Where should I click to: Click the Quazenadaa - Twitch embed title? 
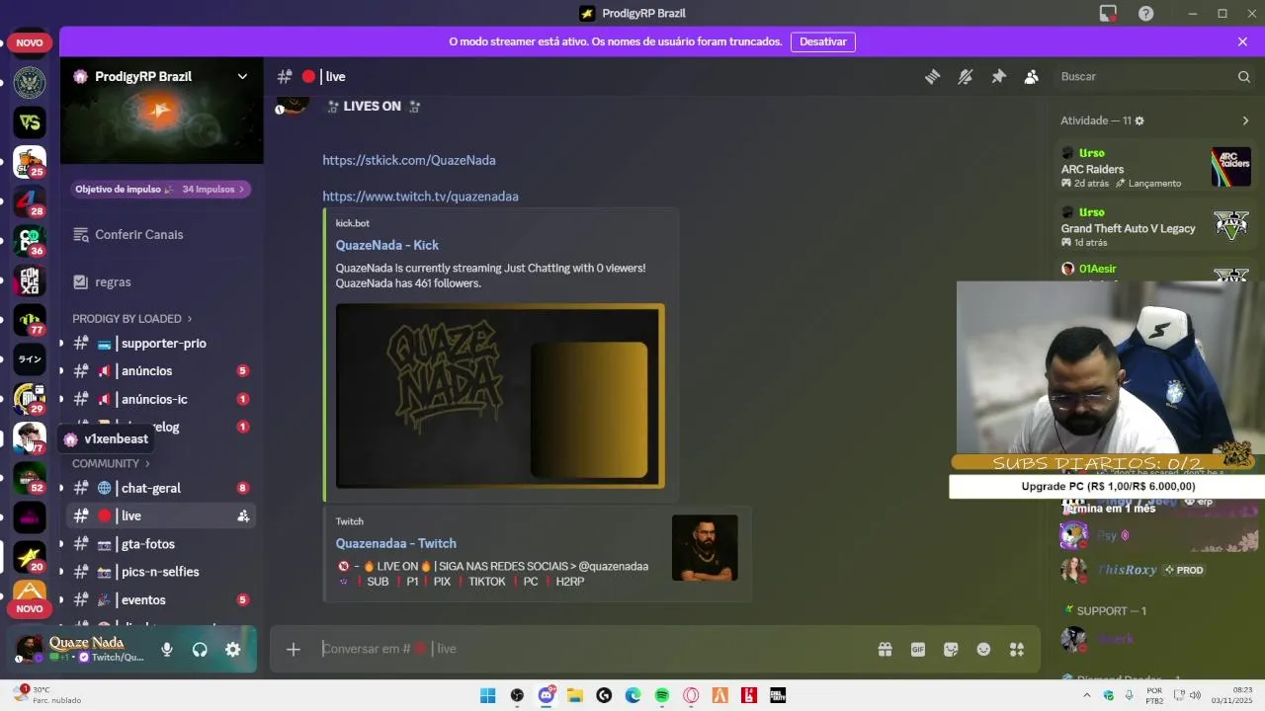pyautogui.click(x=395, y=543)
